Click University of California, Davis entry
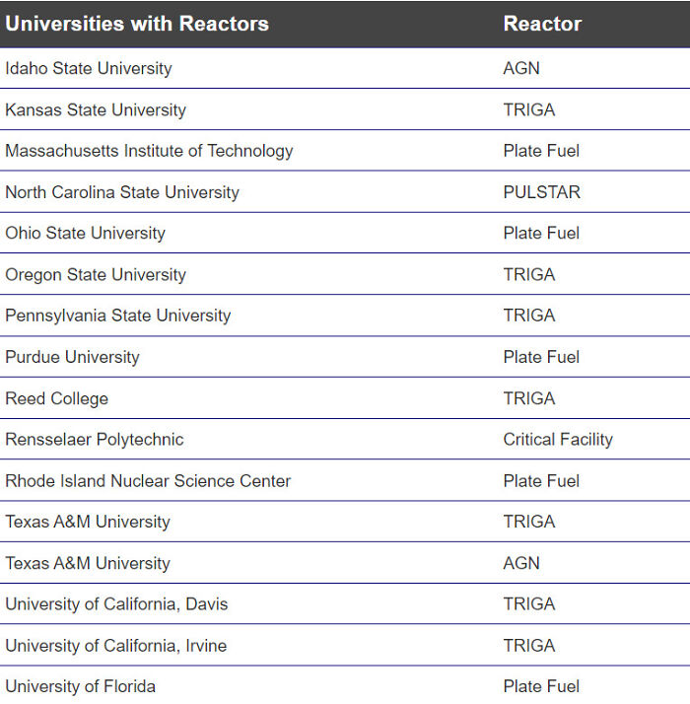This screenshot has height=704, width=690. coord(116,604)
